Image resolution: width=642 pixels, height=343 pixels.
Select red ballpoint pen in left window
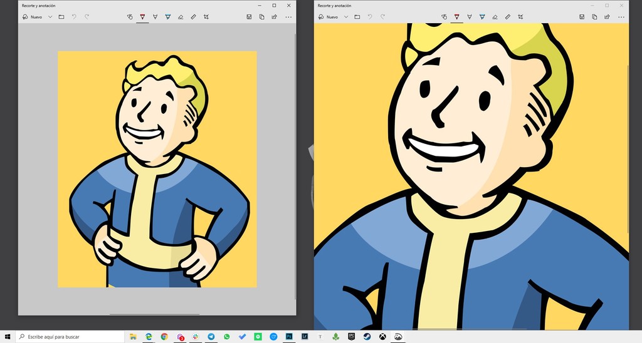click(x=142, y=17)
